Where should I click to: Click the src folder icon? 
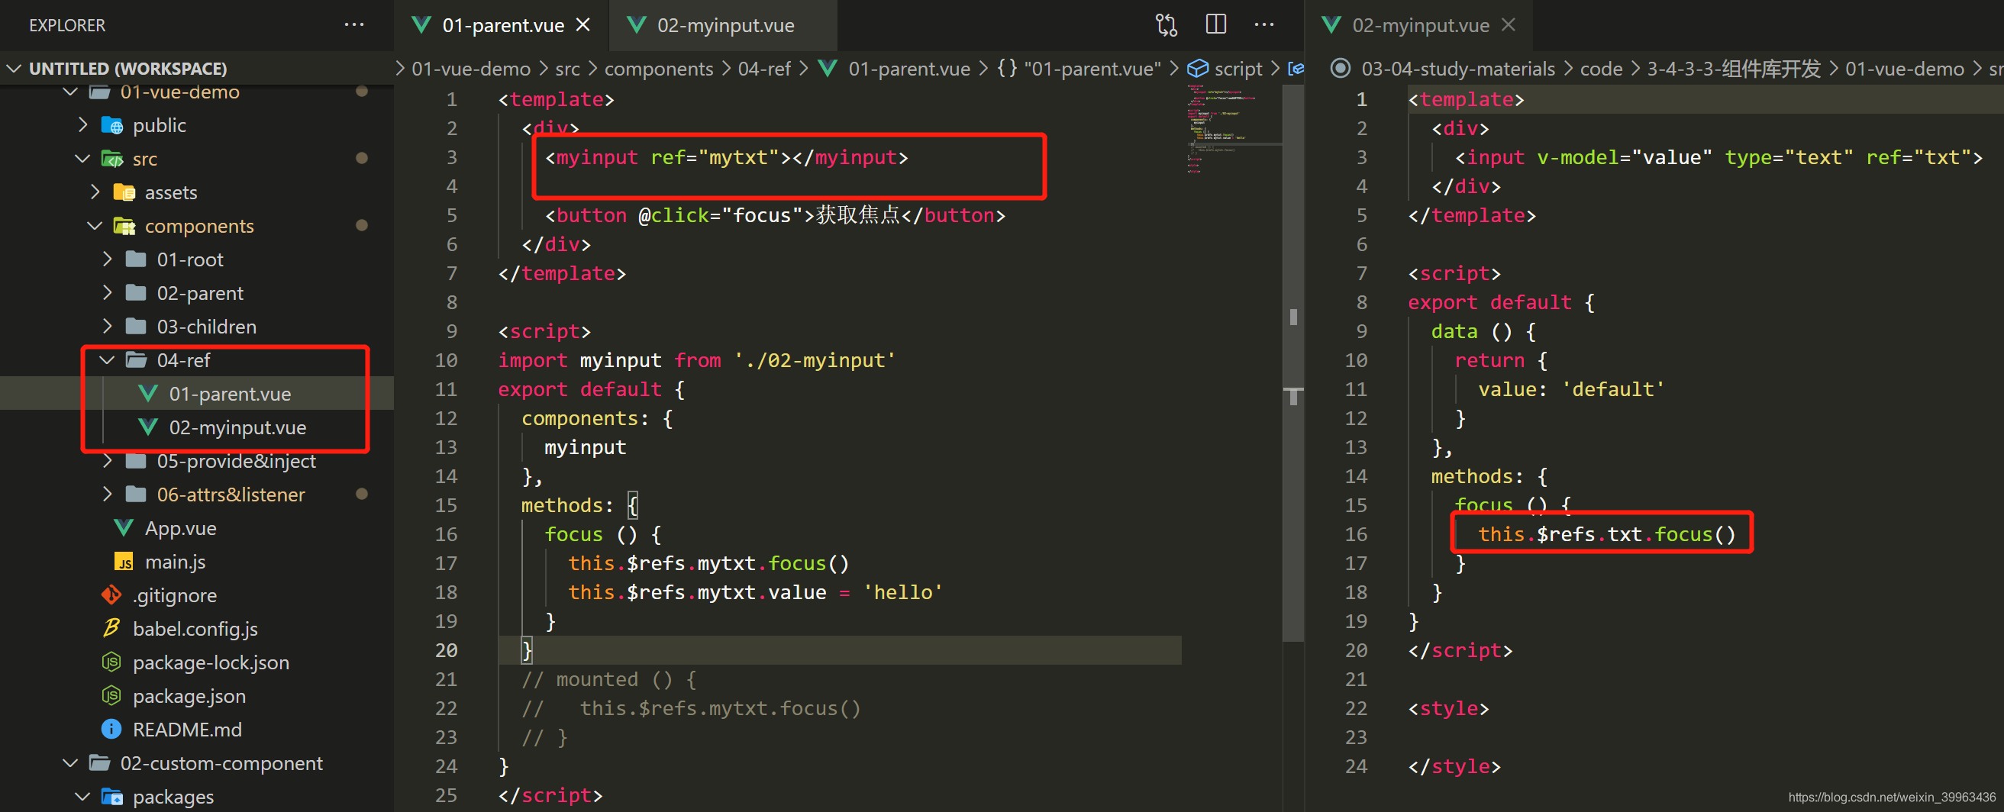(x=111, y=159)
